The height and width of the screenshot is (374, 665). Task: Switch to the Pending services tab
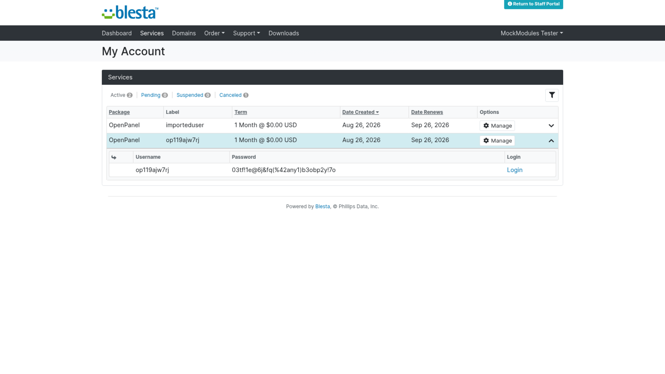pyautogui.click(x=154, y=95)
